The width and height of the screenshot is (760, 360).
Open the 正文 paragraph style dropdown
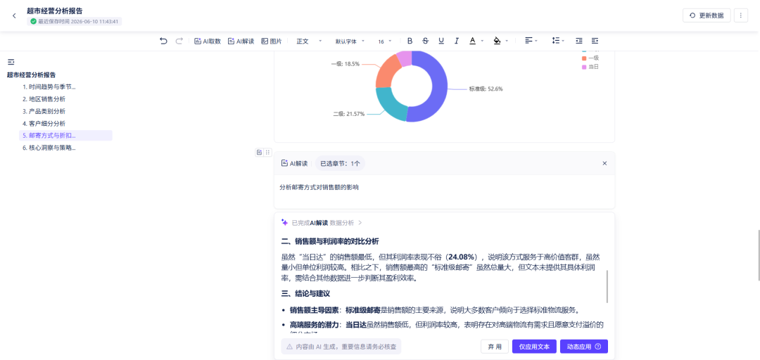click(309, 41)
